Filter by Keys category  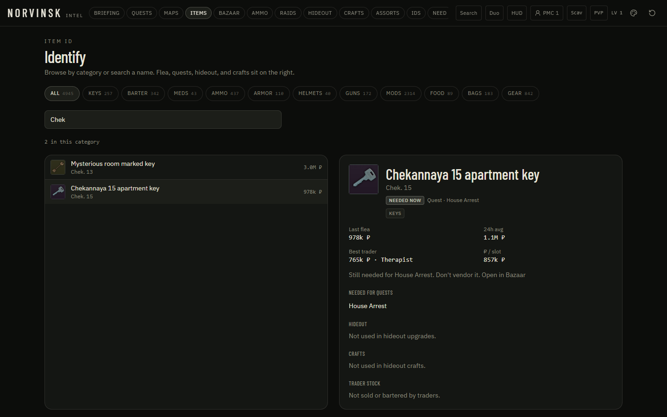101,94
